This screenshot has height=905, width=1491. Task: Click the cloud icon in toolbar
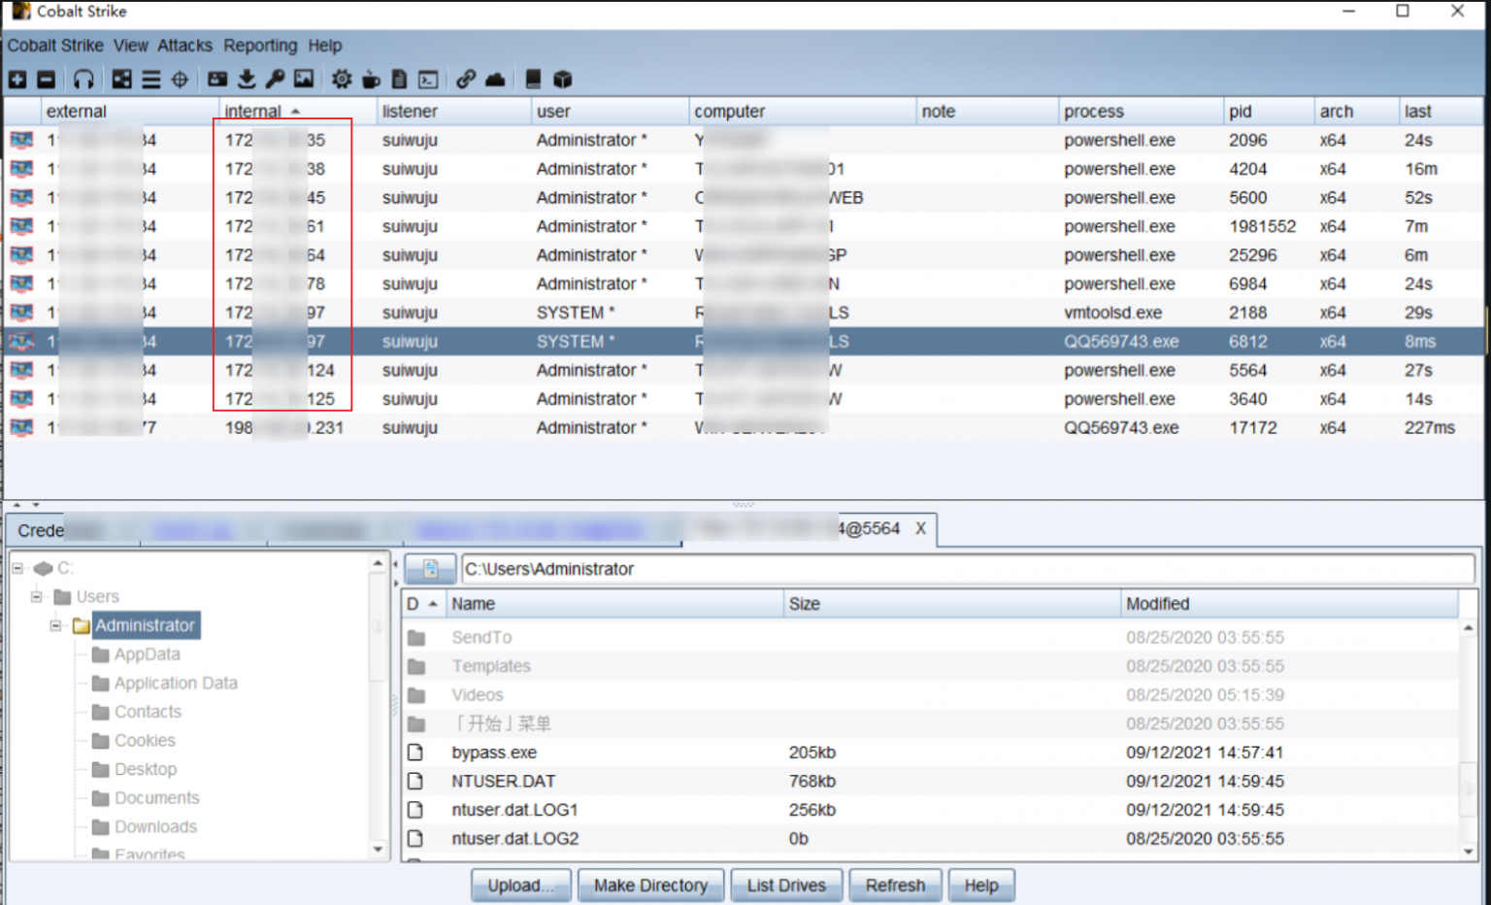(495, 80)
